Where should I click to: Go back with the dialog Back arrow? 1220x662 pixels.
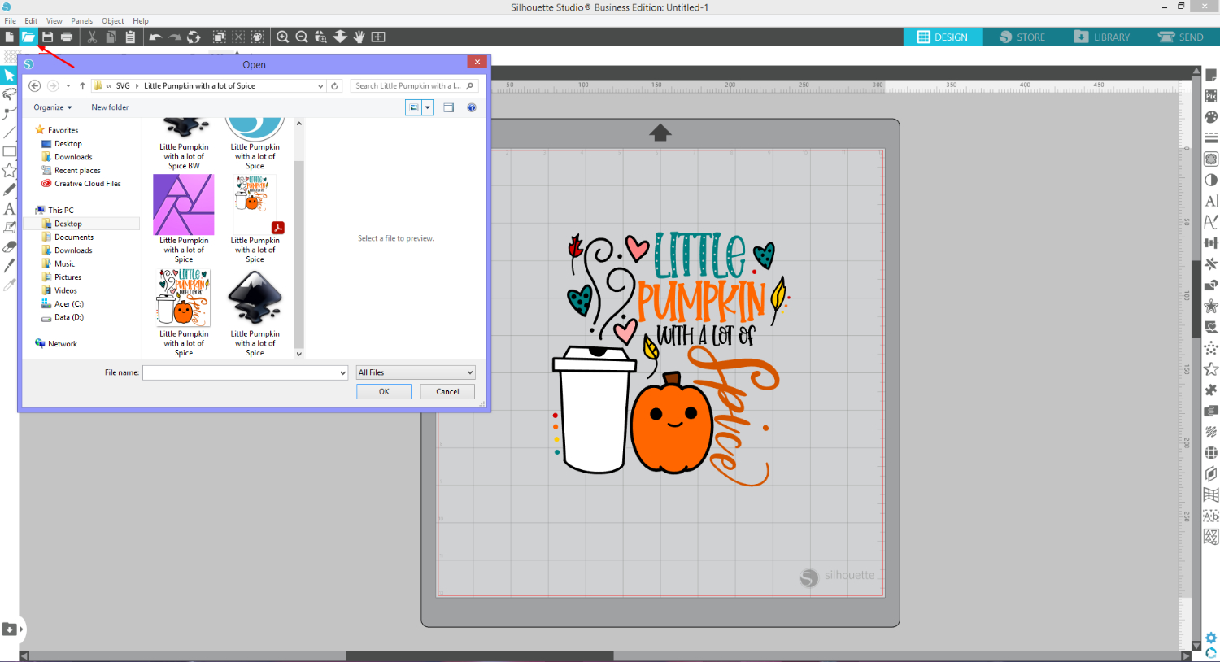[34, 85]
